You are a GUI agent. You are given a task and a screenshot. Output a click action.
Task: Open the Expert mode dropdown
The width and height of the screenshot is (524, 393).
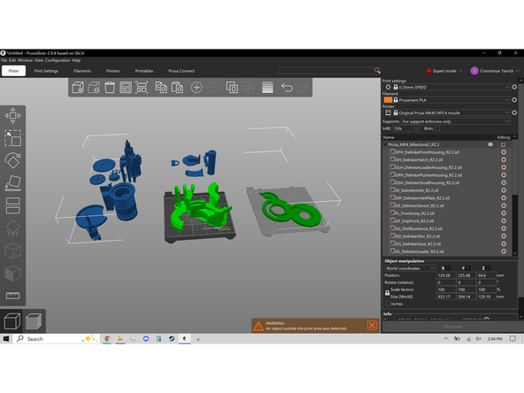(444, 71)
